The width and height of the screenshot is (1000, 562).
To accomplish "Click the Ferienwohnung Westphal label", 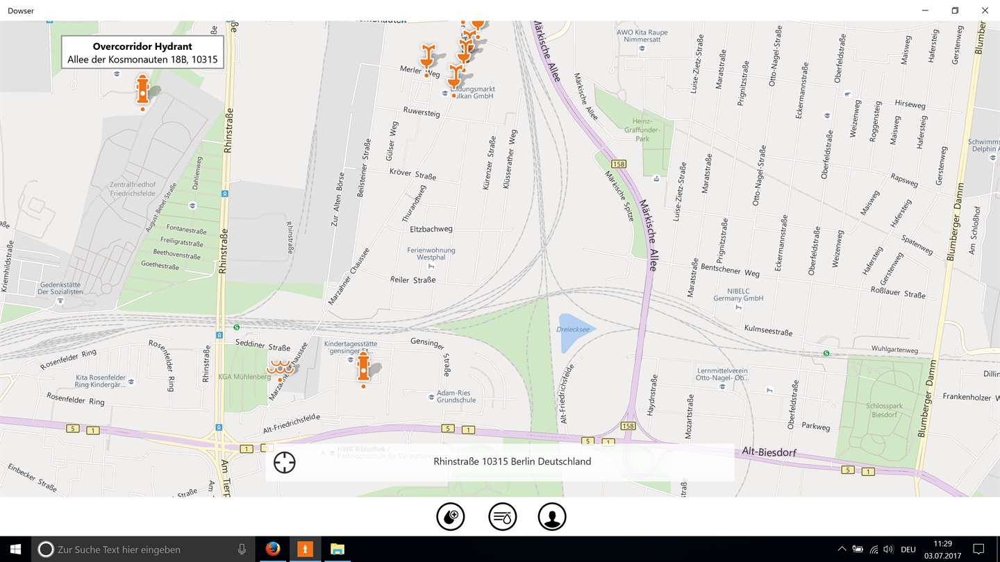I will (x=431, y=253).
